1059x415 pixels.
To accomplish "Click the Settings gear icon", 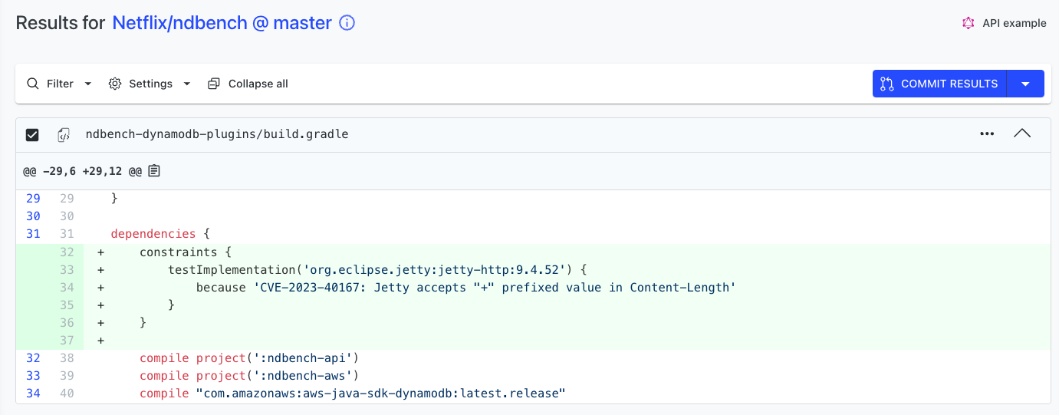I will [115, 84].
